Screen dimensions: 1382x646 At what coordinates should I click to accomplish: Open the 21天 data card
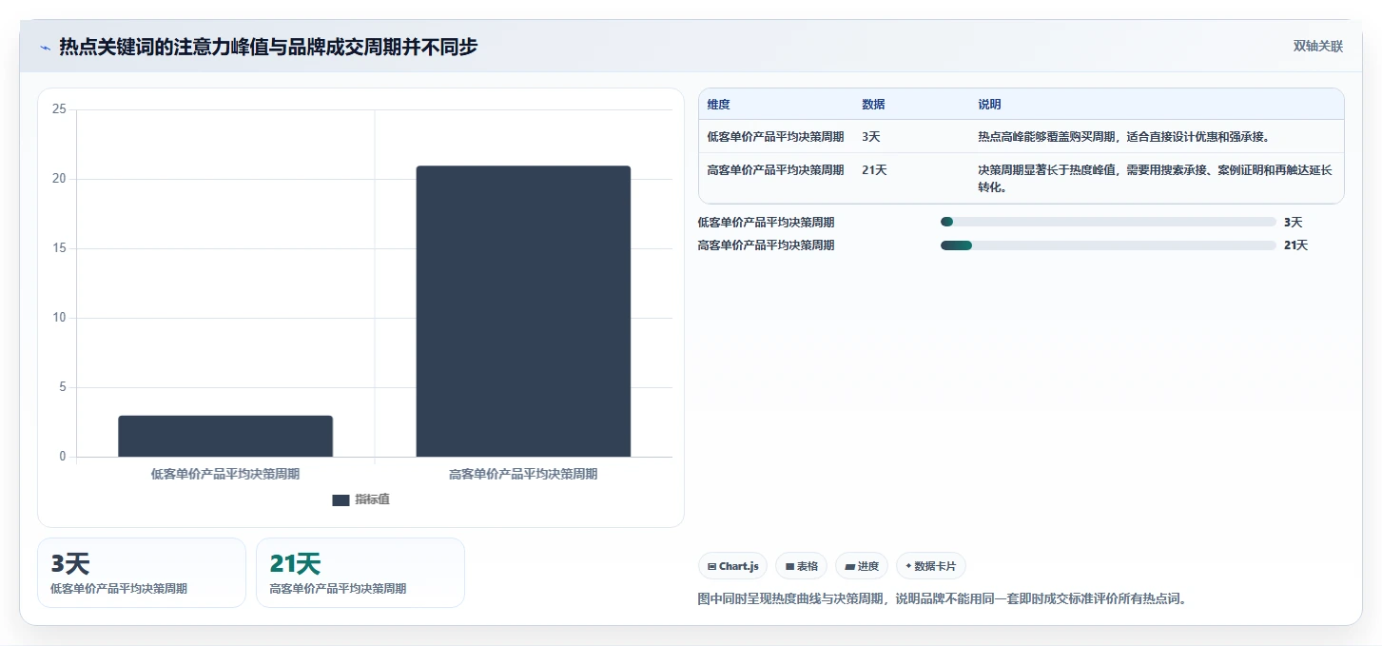point(360,573)
